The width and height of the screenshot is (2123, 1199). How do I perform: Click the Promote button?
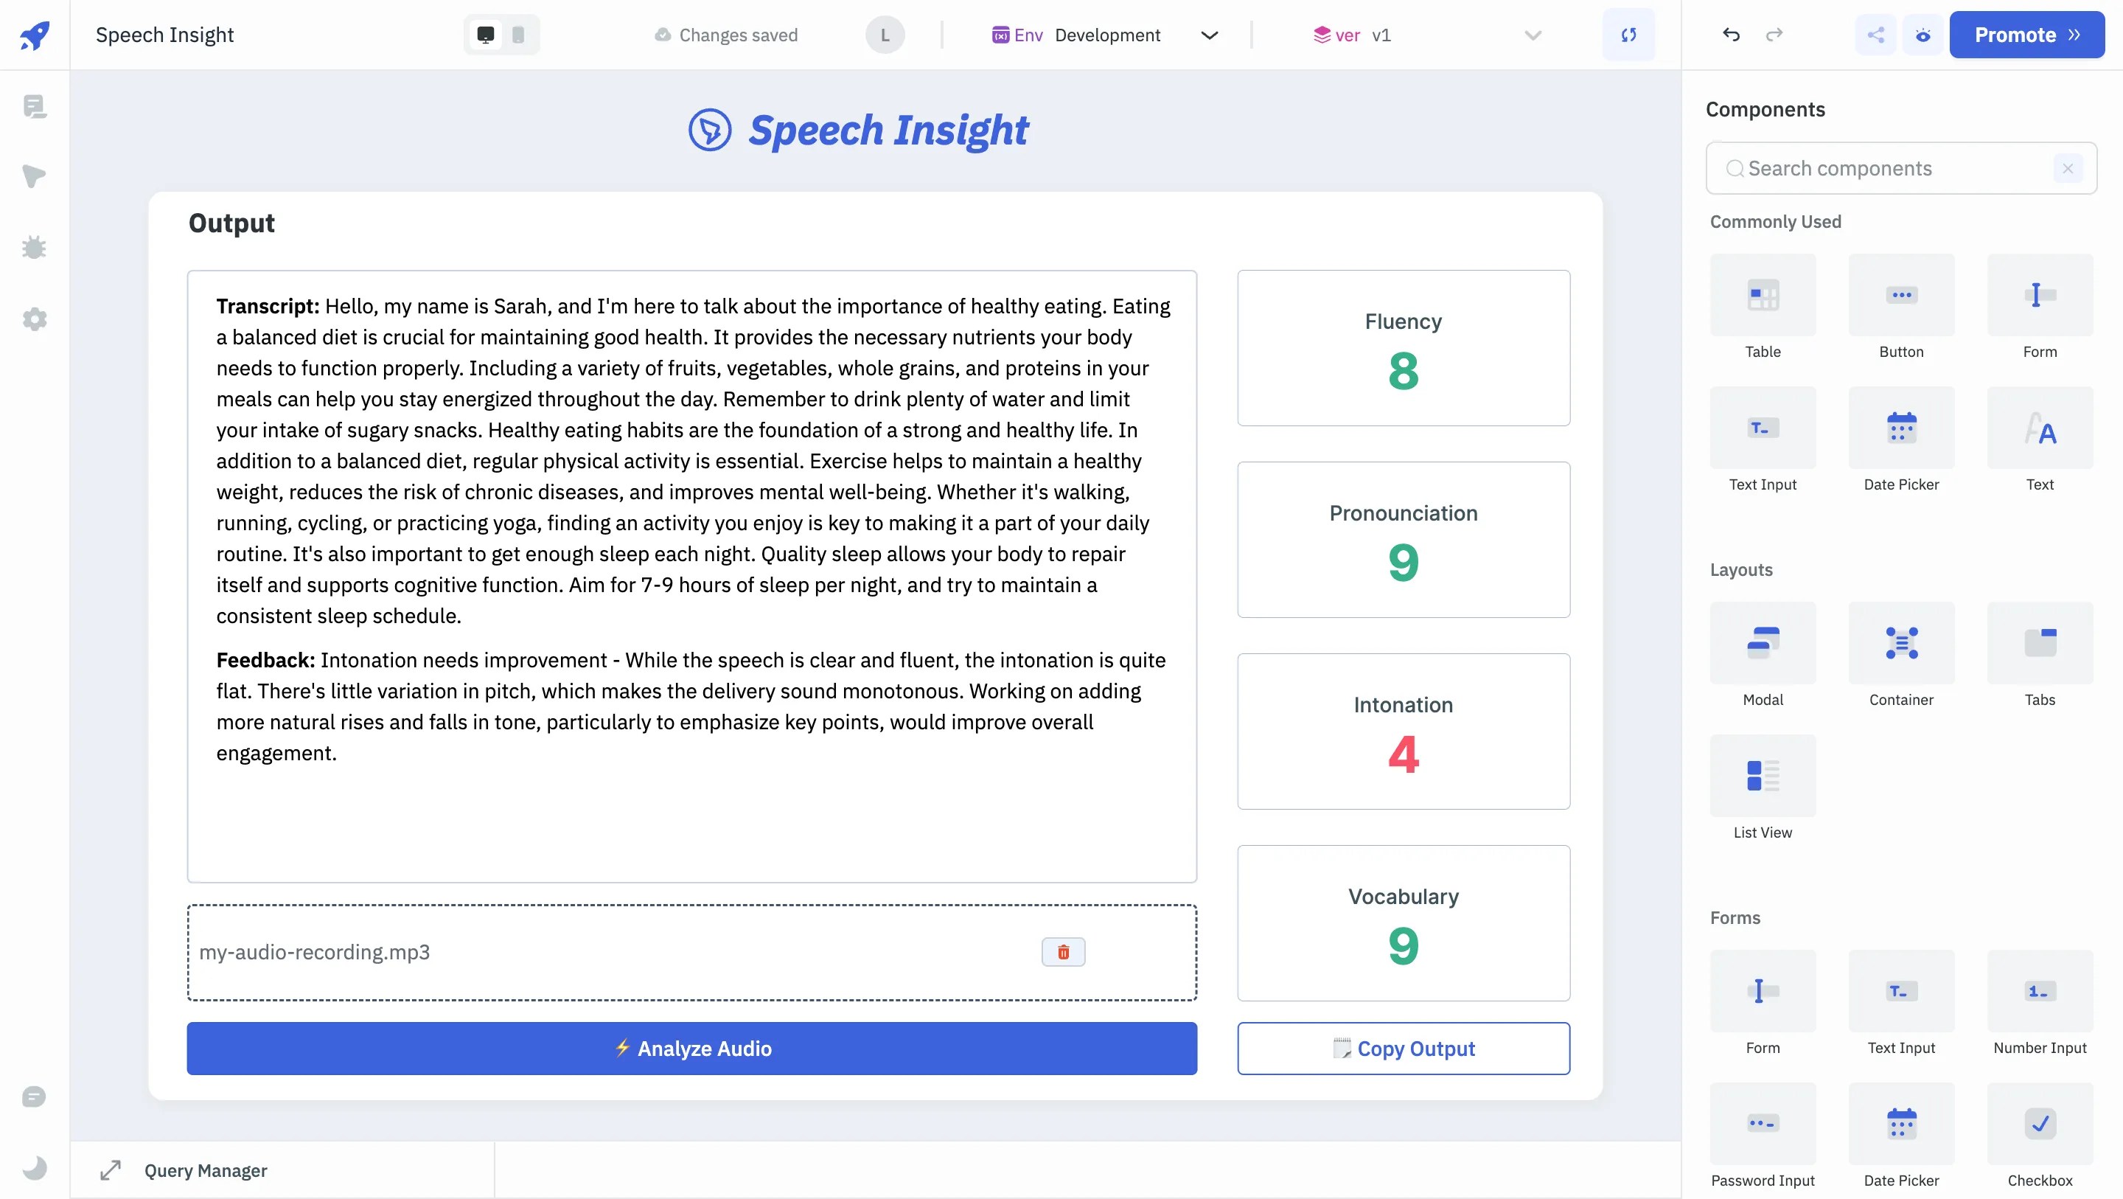click(2026, 35)
